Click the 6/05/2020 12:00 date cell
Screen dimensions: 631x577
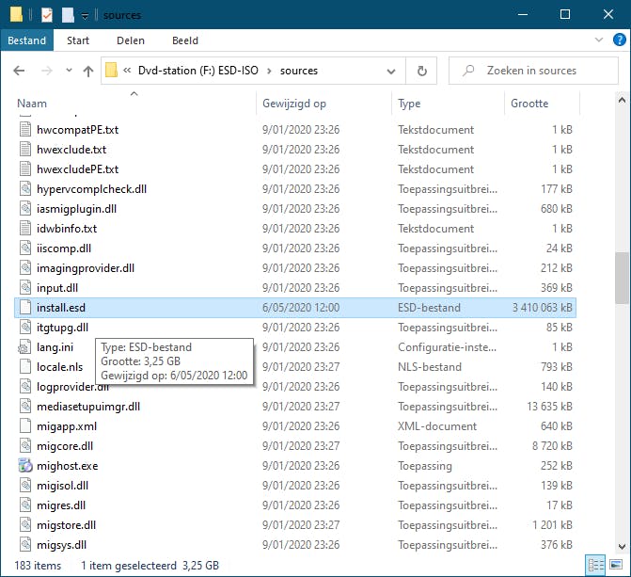[301, 308]
